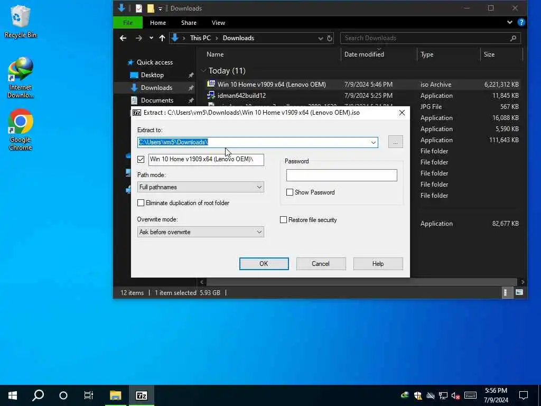Click the New folder quick access toolbar icon

151,8
